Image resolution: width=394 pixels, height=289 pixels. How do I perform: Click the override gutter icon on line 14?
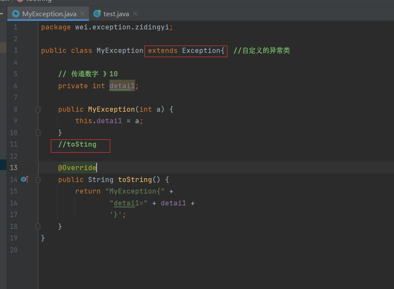click(x=25, y=179)
